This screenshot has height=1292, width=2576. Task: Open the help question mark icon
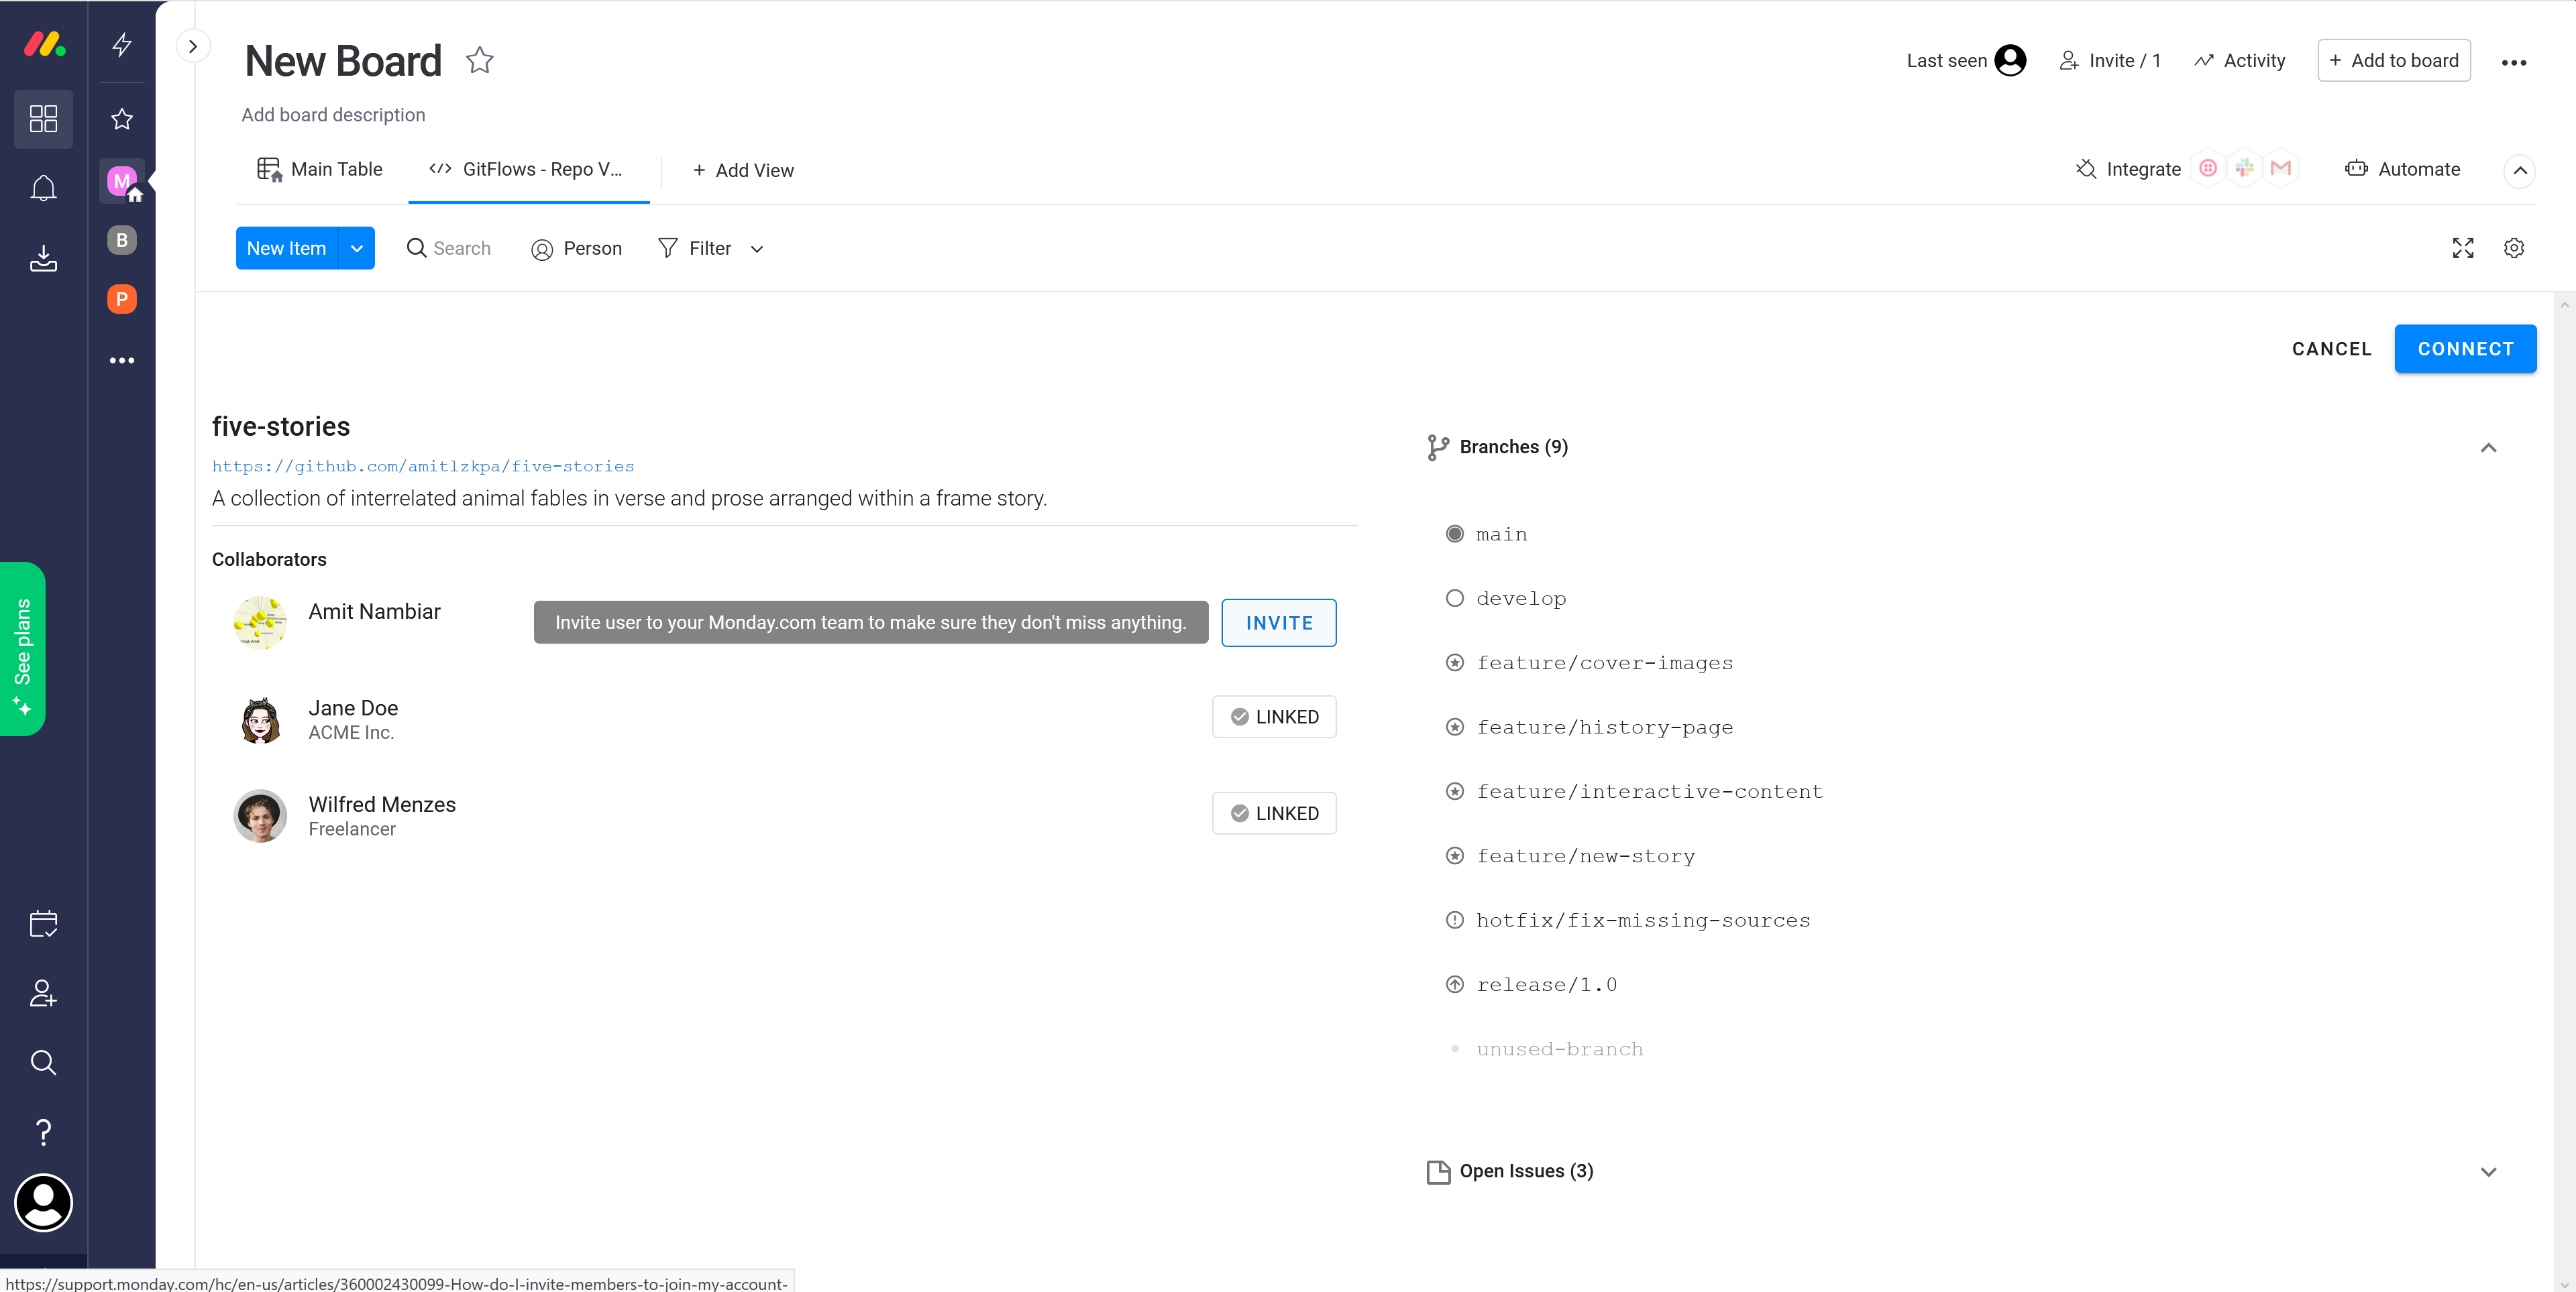tap(43, 1132)
